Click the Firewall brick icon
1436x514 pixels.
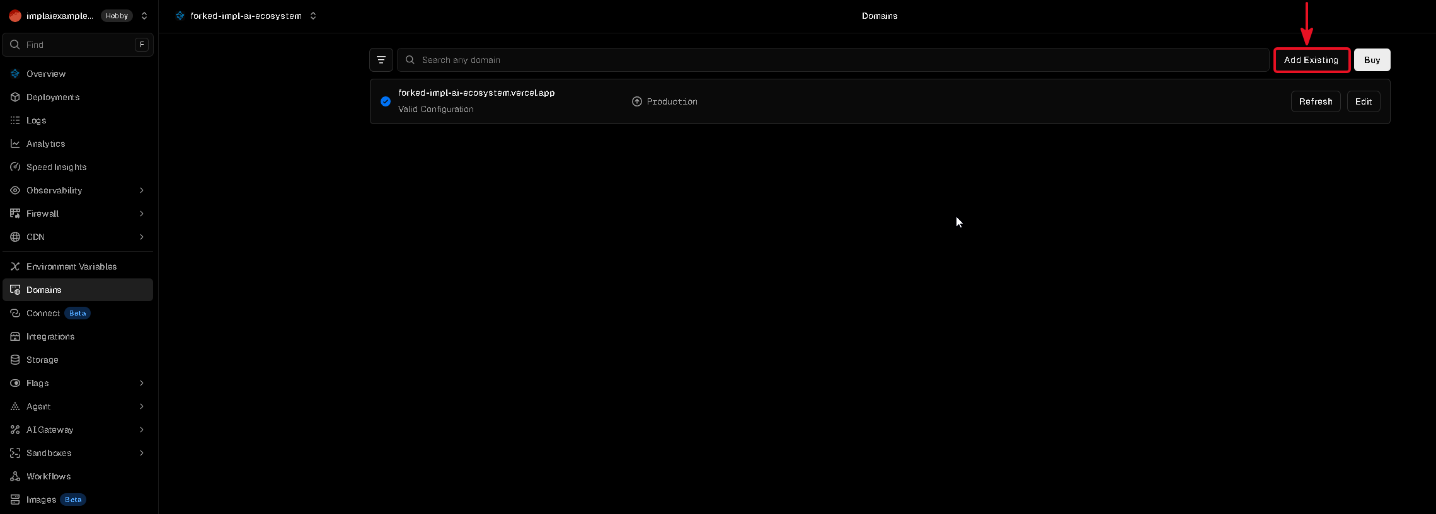pyautogui.click(x=15, y=214)
